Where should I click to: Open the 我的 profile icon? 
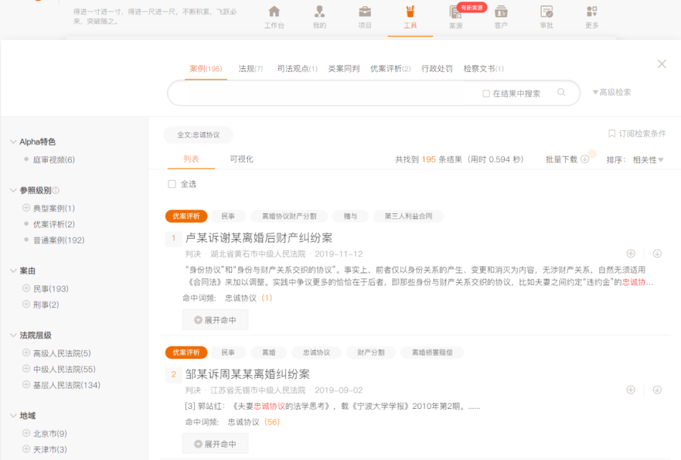coord(320,12)
